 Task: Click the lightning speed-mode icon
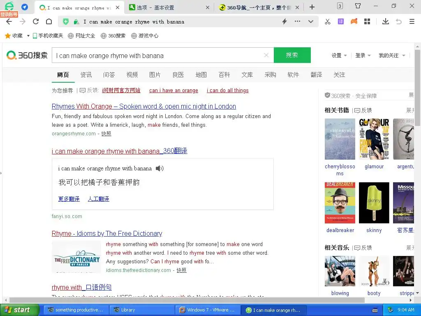click(x=285, y=21)
